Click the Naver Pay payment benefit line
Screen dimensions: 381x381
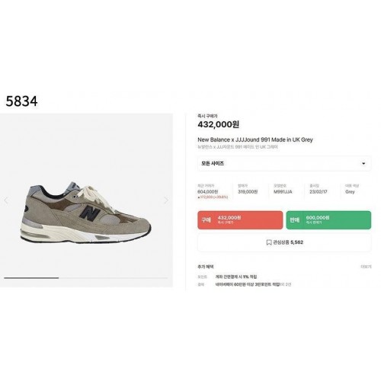[253, 284]
